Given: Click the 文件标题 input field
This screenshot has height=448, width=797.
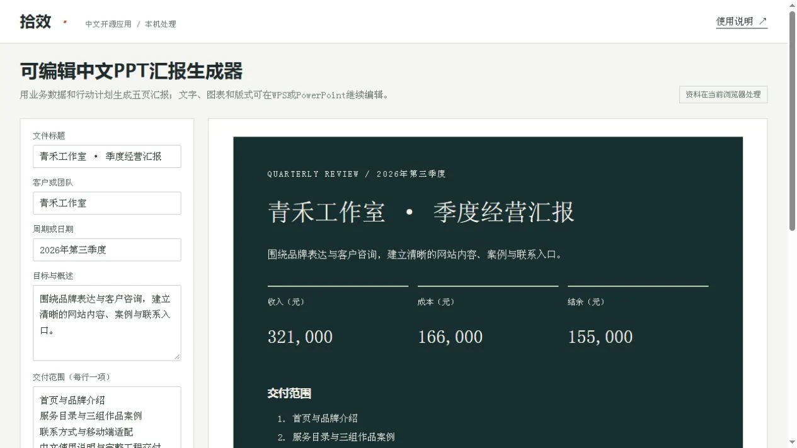Looking at the screenshot, I should point(107,157).
